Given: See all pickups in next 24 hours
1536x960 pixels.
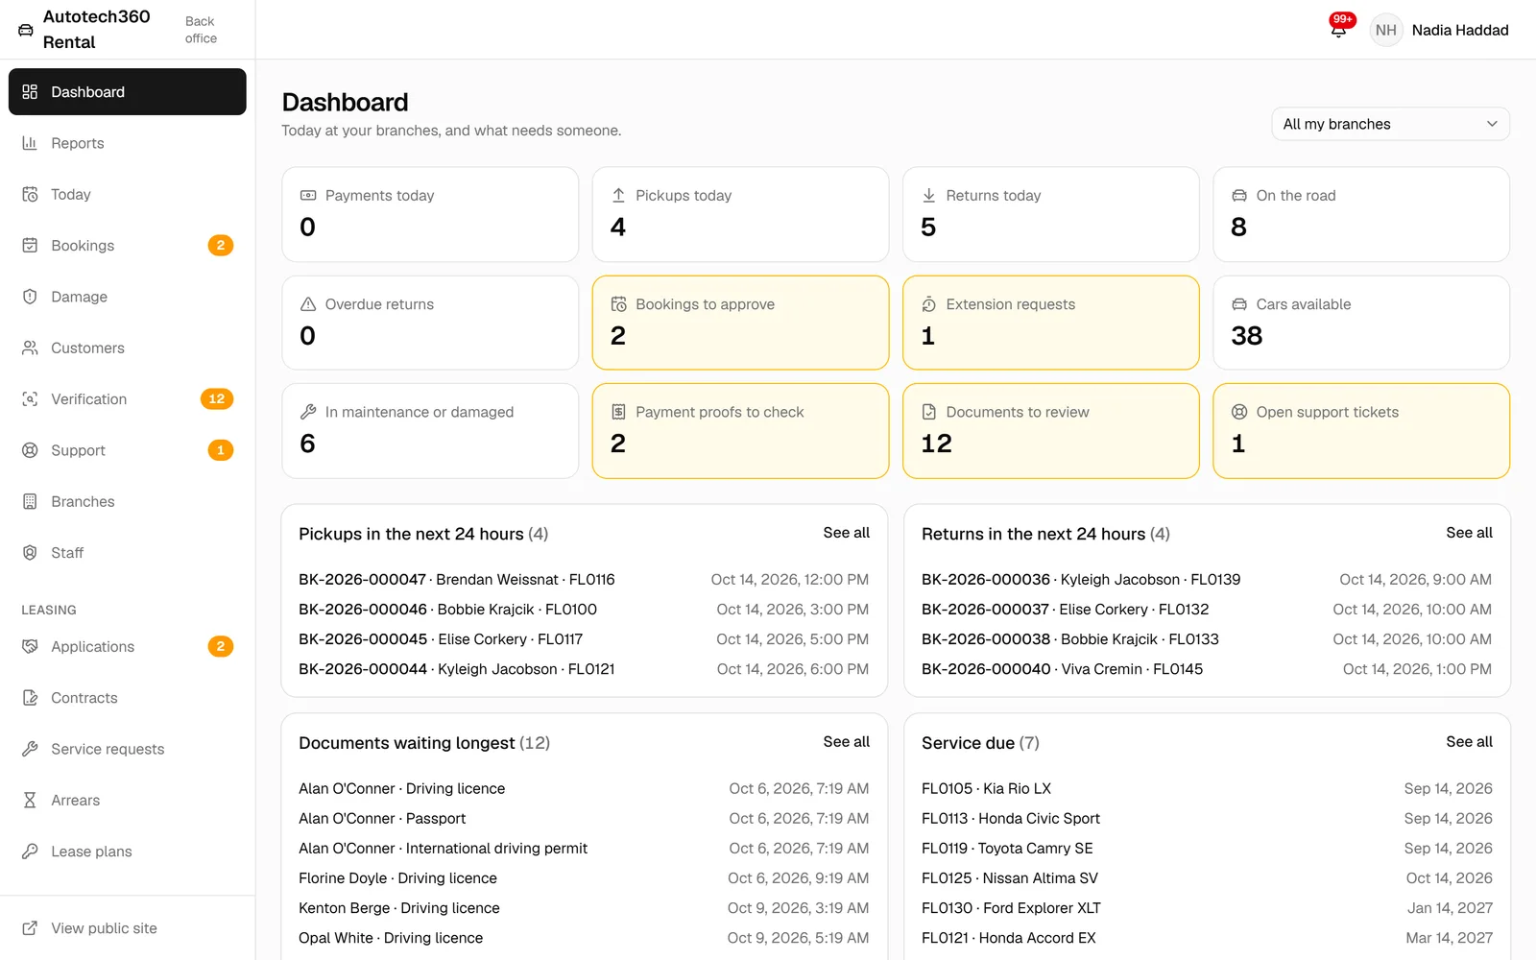Looking at the screenshot, I should click(x=846, y=533).
